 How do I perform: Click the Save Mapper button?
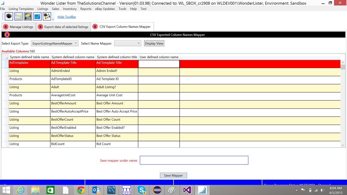(x=173, y=175)
